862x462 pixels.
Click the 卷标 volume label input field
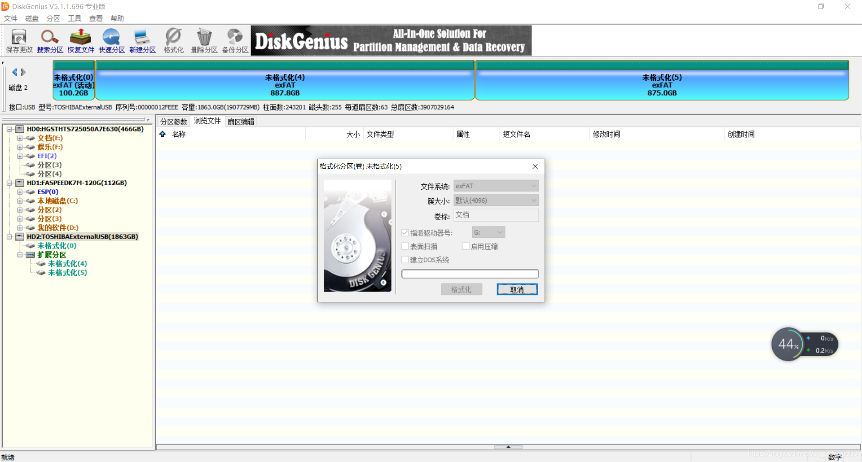496,215
